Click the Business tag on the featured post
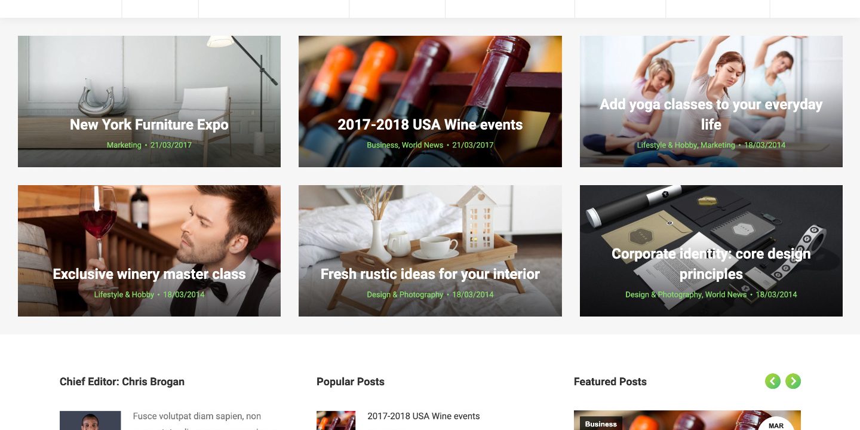Viewport: 860px width, 430px height. tap(601, 424)
